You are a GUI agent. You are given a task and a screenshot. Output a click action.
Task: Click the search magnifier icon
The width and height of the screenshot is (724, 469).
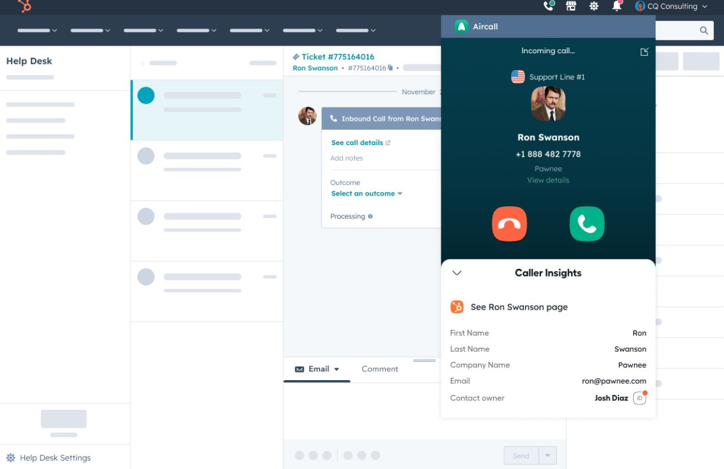(x=704, y=30)
